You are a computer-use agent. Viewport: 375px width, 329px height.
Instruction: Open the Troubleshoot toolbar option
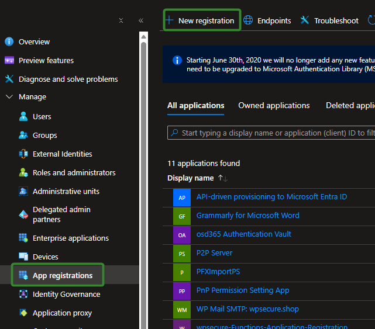(329, 20)
